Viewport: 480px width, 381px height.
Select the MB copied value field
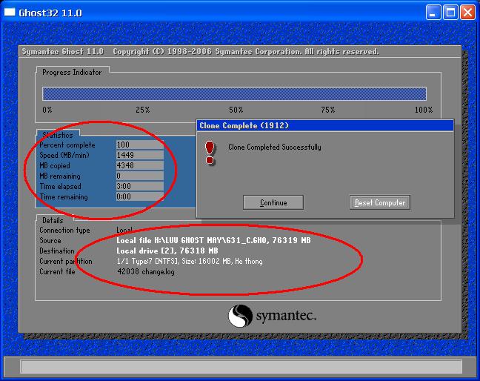139,166
